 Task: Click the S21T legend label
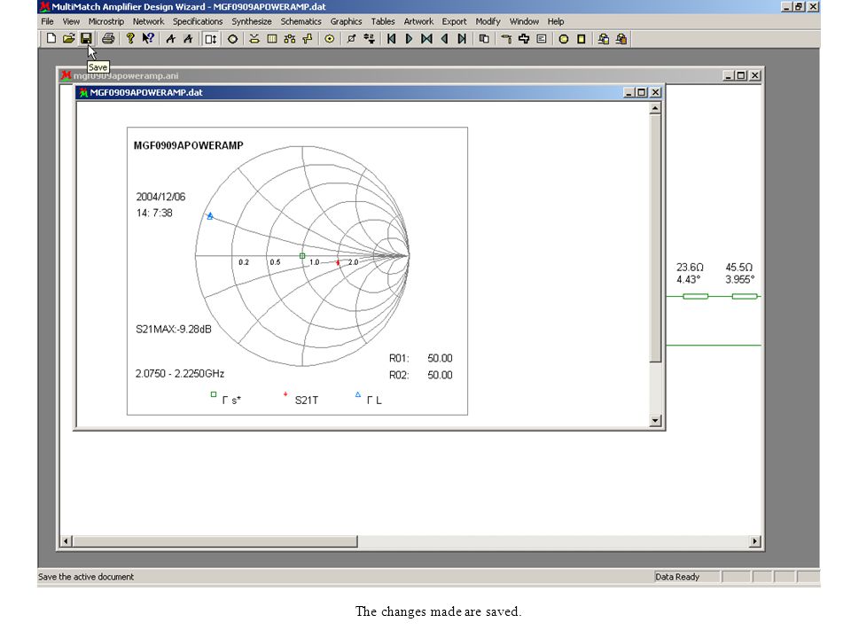(306, 401)
